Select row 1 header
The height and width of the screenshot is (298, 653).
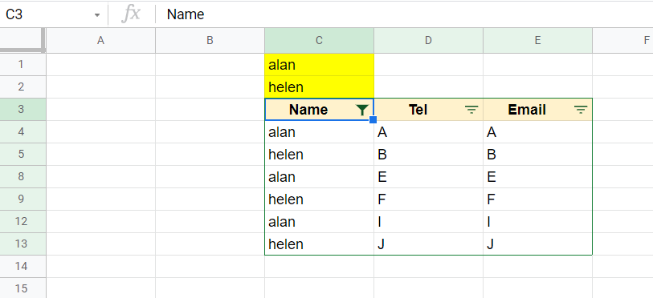click(22, 64)
